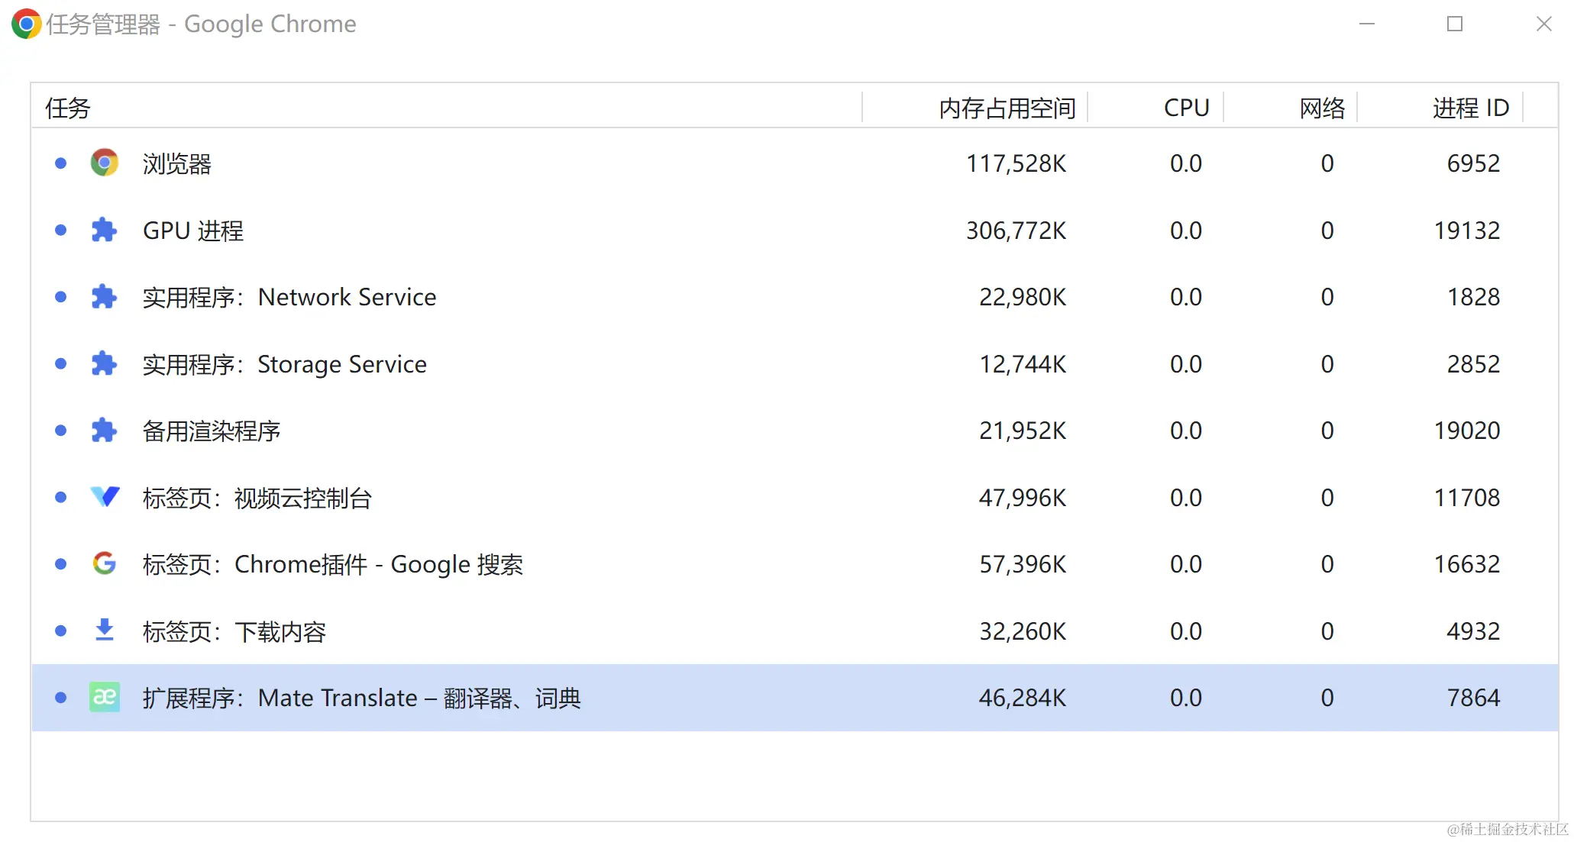Viewport: 1574px width, 842px height.
Task: Click the blue V icon for 视频云控制台
Action: (x=104, y=497)
